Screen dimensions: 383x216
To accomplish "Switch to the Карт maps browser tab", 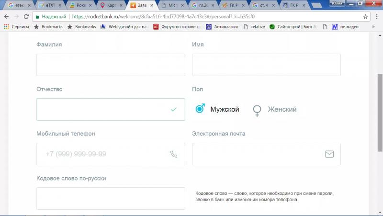I will [x=112, y=5].
